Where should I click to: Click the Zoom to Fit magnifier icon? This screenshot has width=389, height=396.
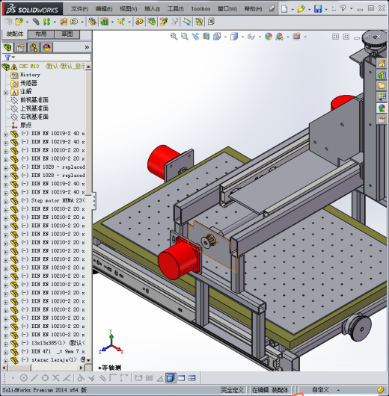pos(174,37)
